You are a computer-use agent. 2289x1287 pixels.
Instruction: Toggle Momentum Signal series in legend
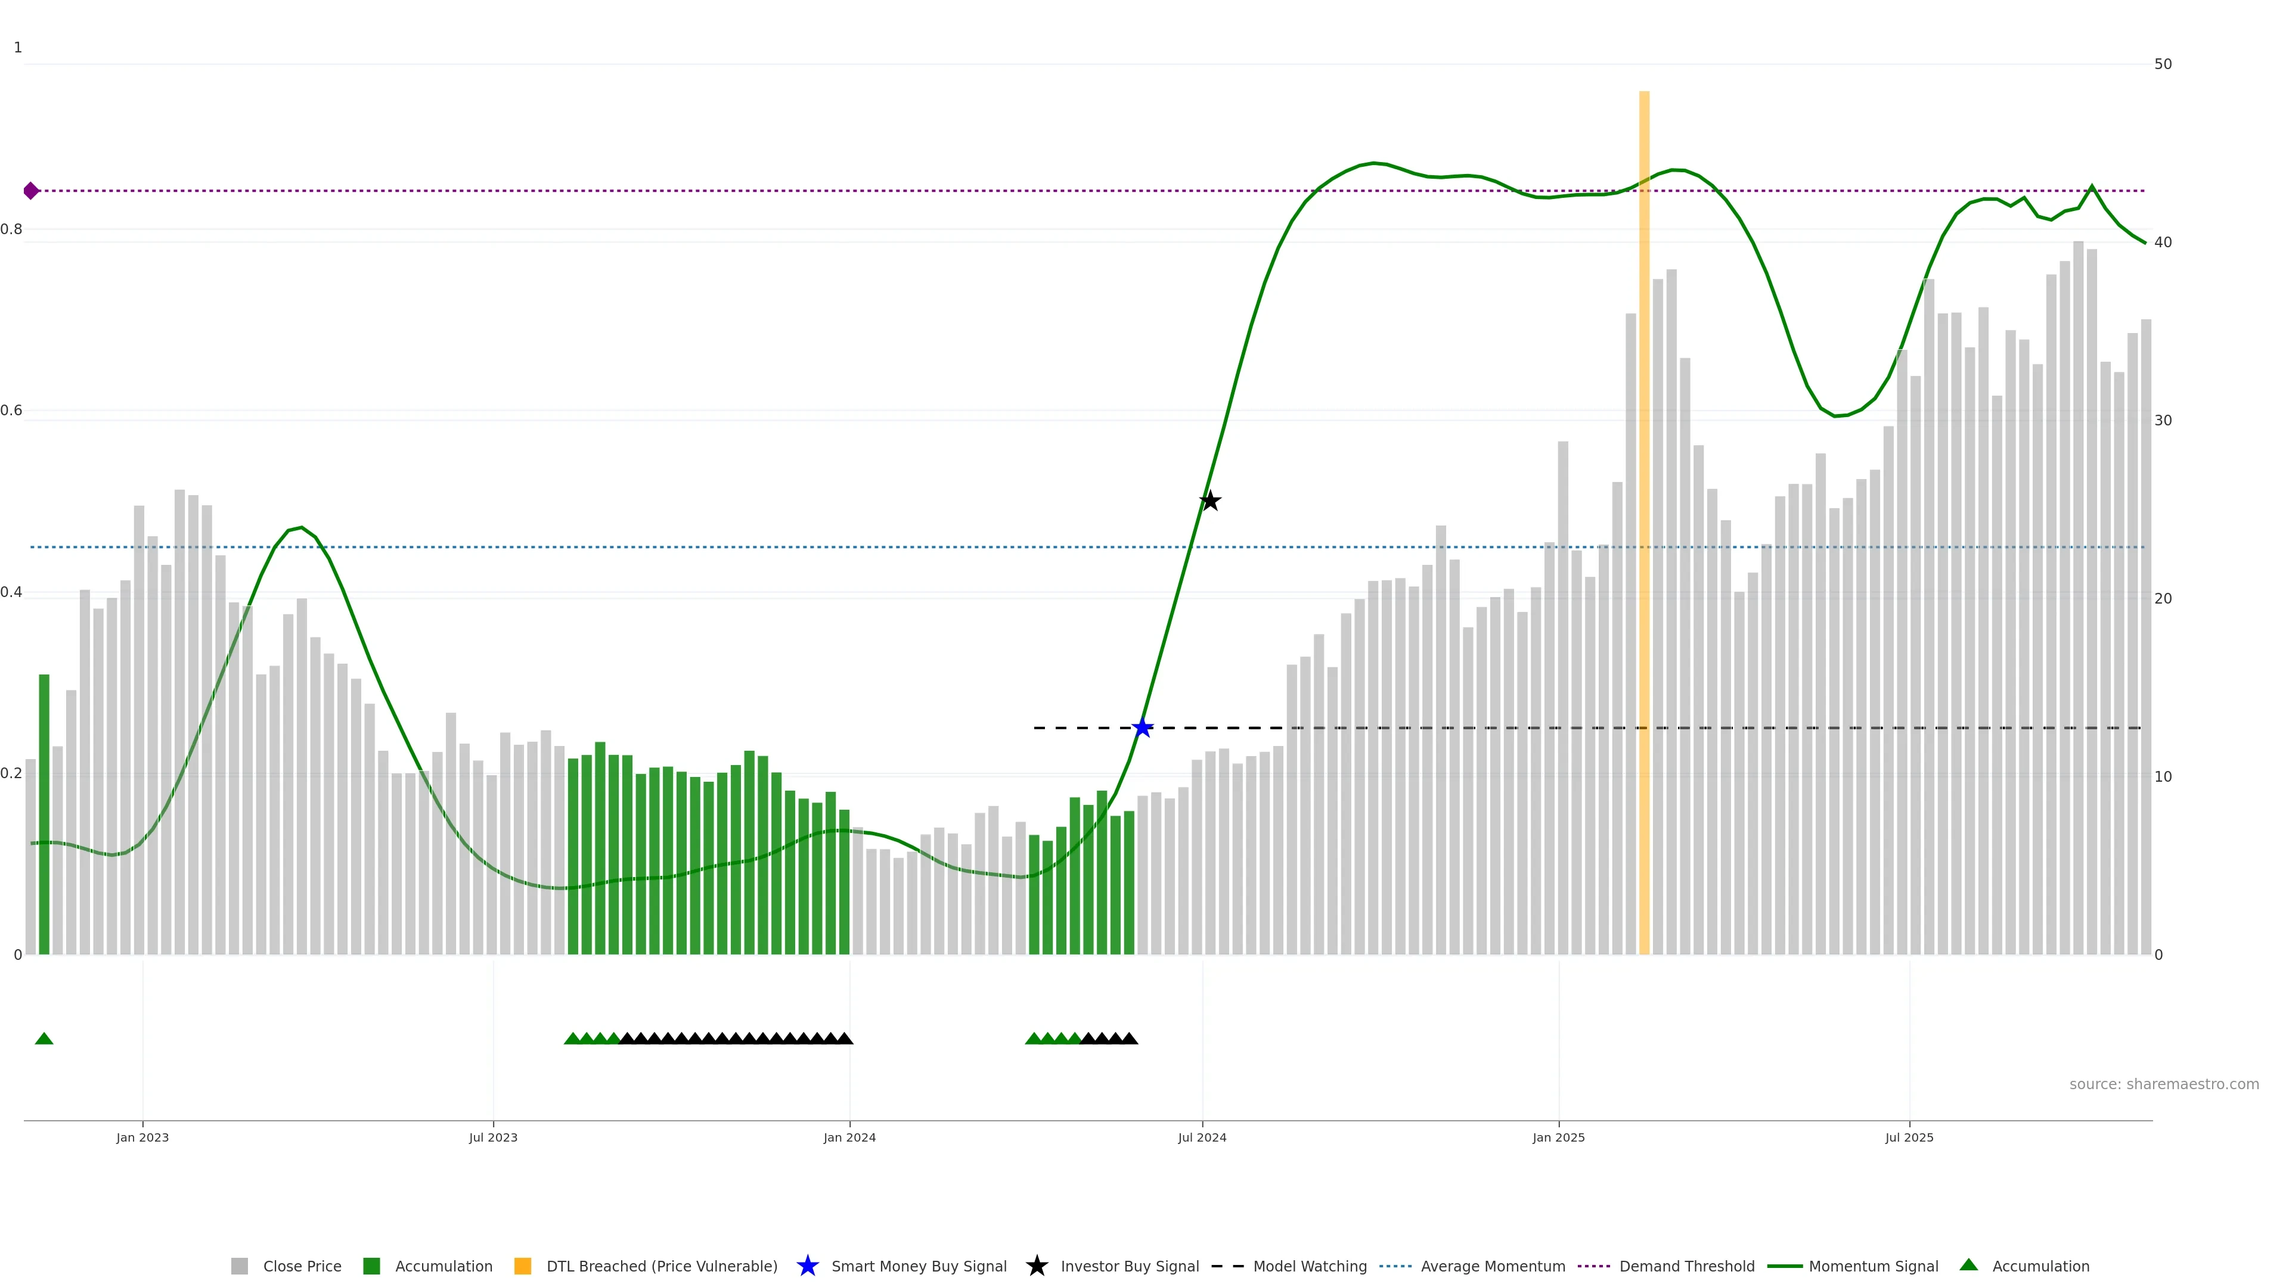click(x=1873, y=1267)
